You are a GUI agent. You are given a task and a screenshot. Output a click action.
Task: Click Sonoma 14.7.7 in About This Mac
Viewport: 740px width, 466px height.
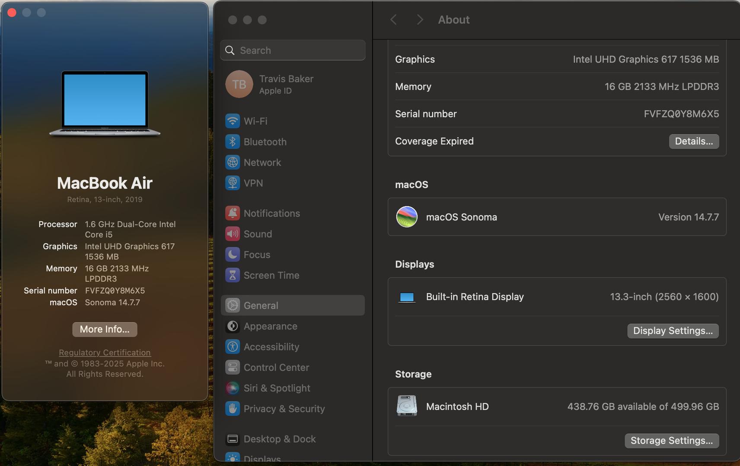[112, 302]
